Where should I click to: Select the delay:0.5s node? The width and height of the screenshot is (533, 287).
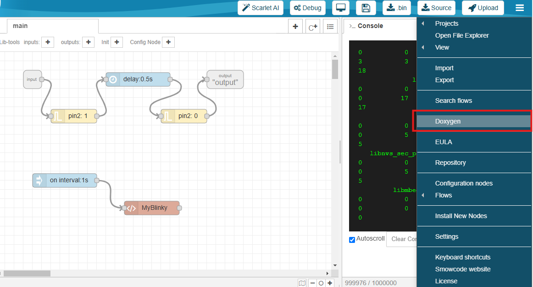pos(138,79)
